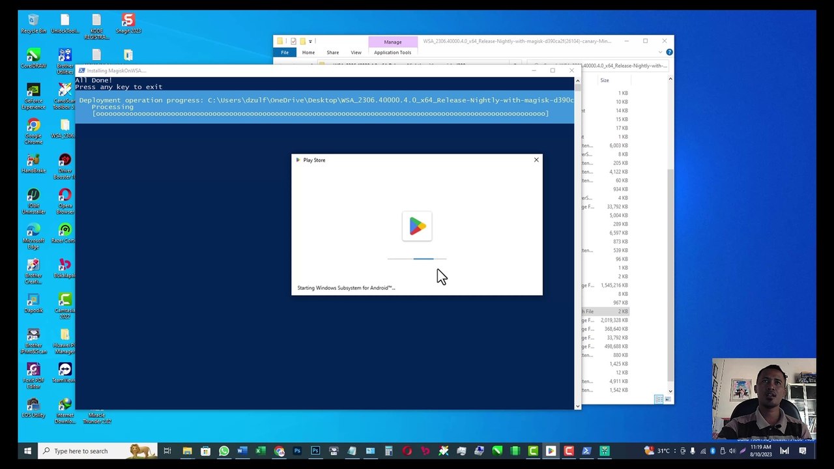
Task: Open the Foxit PDF Editor desktop shortcut
Action: pyautogui.click(x=33, y=377)
